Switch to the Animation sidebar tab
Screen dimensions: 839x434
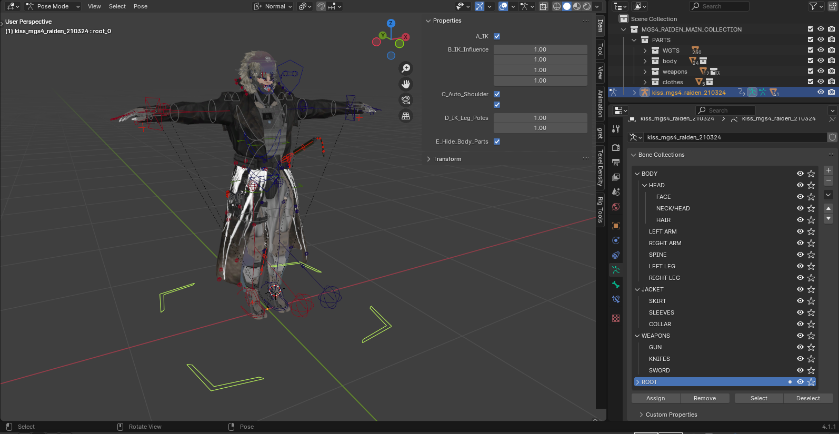[600, 103]
